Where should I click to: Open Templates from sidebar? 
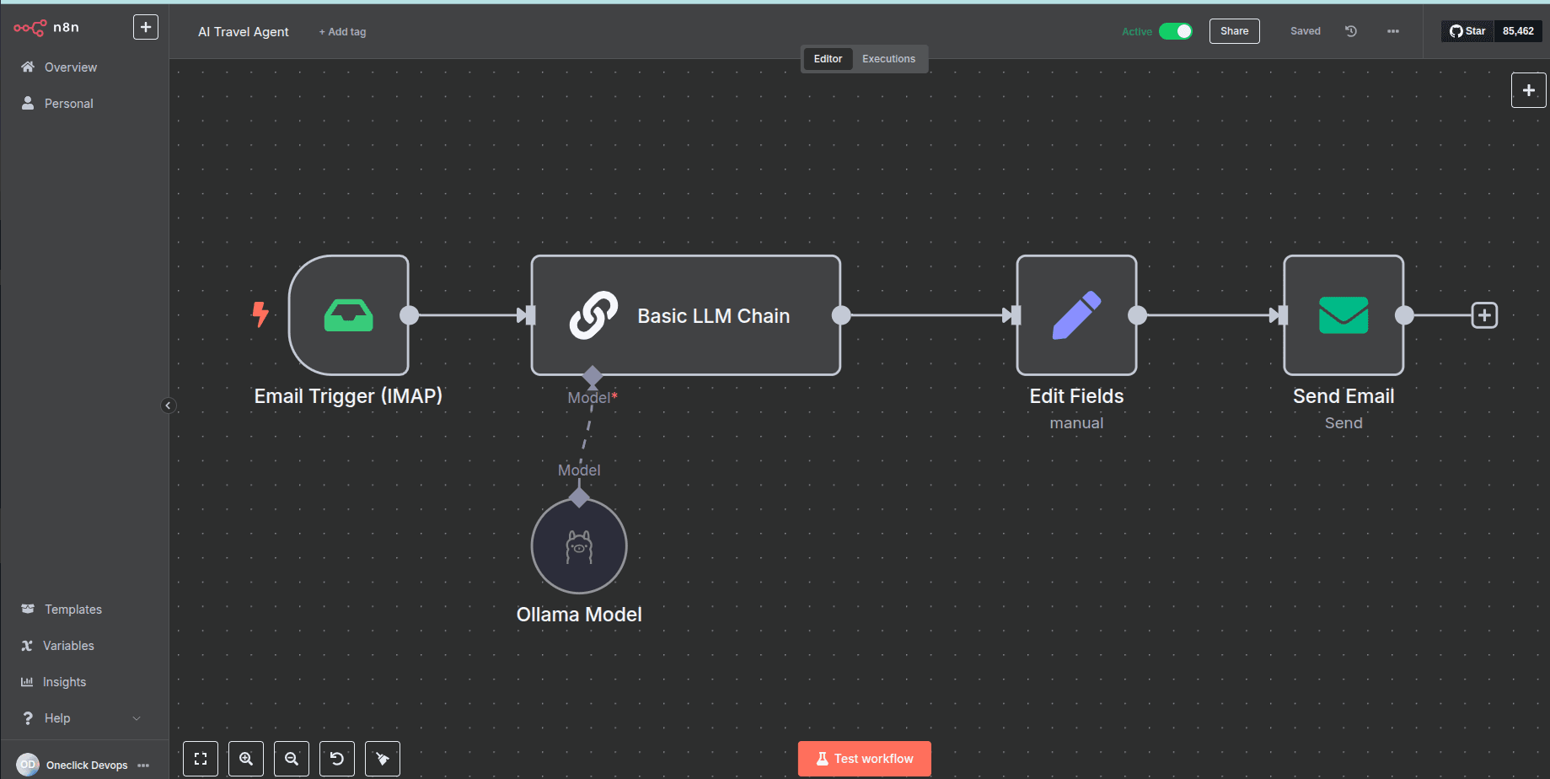(x=72, y=610)
